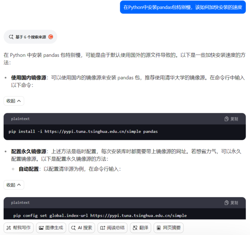Click the up chevron beside the second 收起
Image resolution: width=250 pixels, height=235 pixels.
tap(19, 185)
